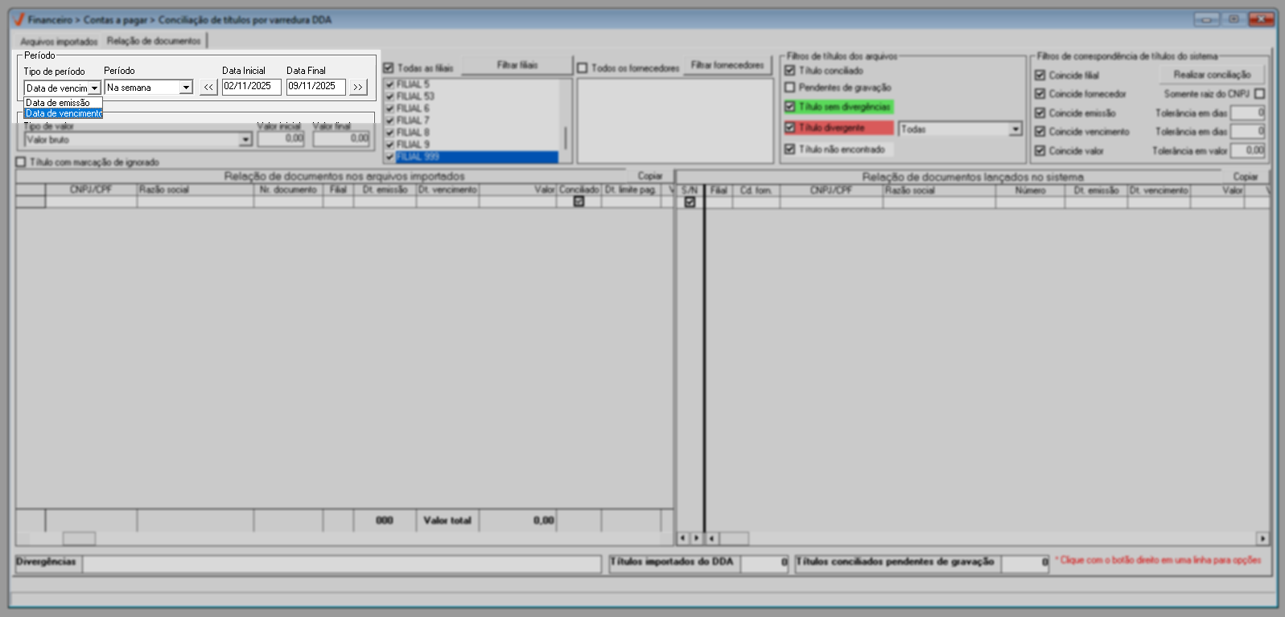Click the Data Final date field

(x=316, y=87)
